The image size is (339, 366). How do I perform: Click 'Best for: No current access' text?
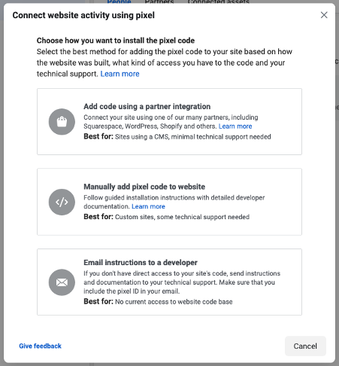(158, 301)
